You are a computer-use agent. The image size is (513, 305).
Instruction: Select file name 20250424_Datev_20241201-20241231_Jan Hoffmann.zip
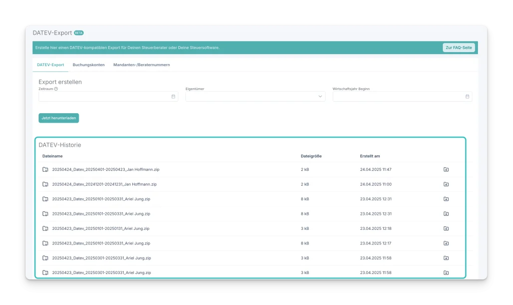[104, 184]
